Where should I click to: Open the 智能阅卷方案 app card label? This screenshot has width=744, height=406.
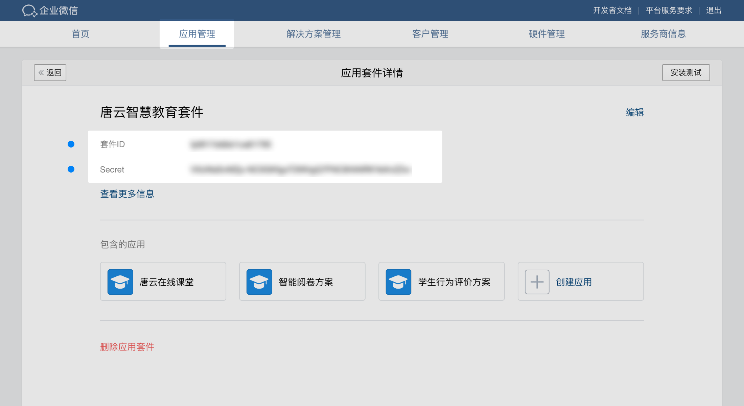coord(306,282)
